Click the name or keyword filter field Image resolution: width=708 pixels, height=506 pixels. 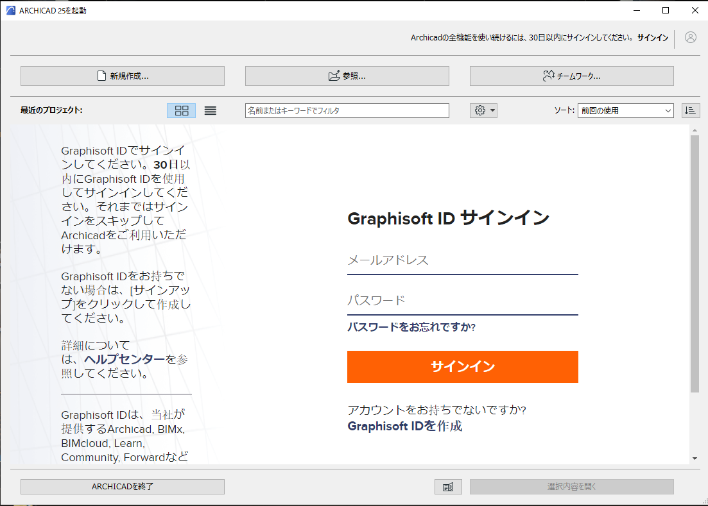[347, 110]
